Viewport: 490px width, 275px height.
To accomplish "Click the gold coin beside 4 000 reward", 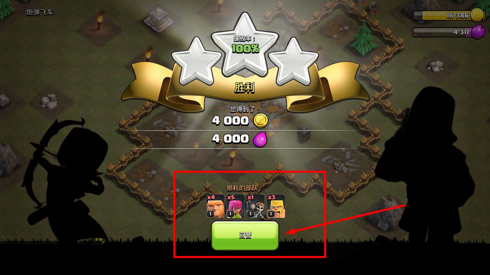I will [261, 120].
